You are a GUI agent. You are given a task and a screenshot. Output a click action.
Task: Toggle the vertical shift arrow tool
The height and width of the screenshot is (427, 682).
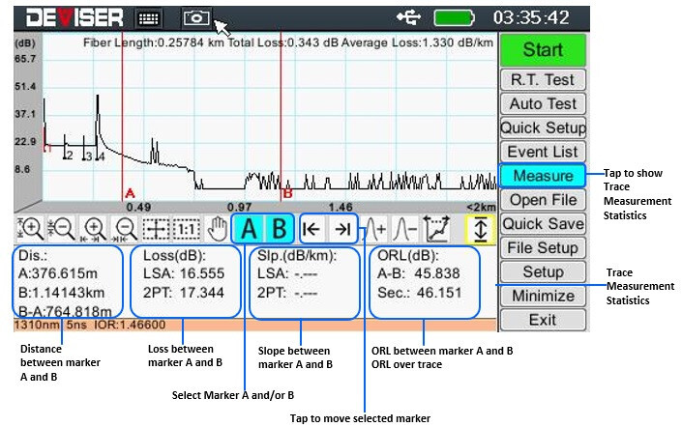pyautogui.click(x=481, y=229)
